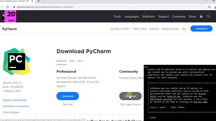Click the 'Version: 2019.3.3' text
This screenshot has width=216, height=121.
(x=12, y=83)
